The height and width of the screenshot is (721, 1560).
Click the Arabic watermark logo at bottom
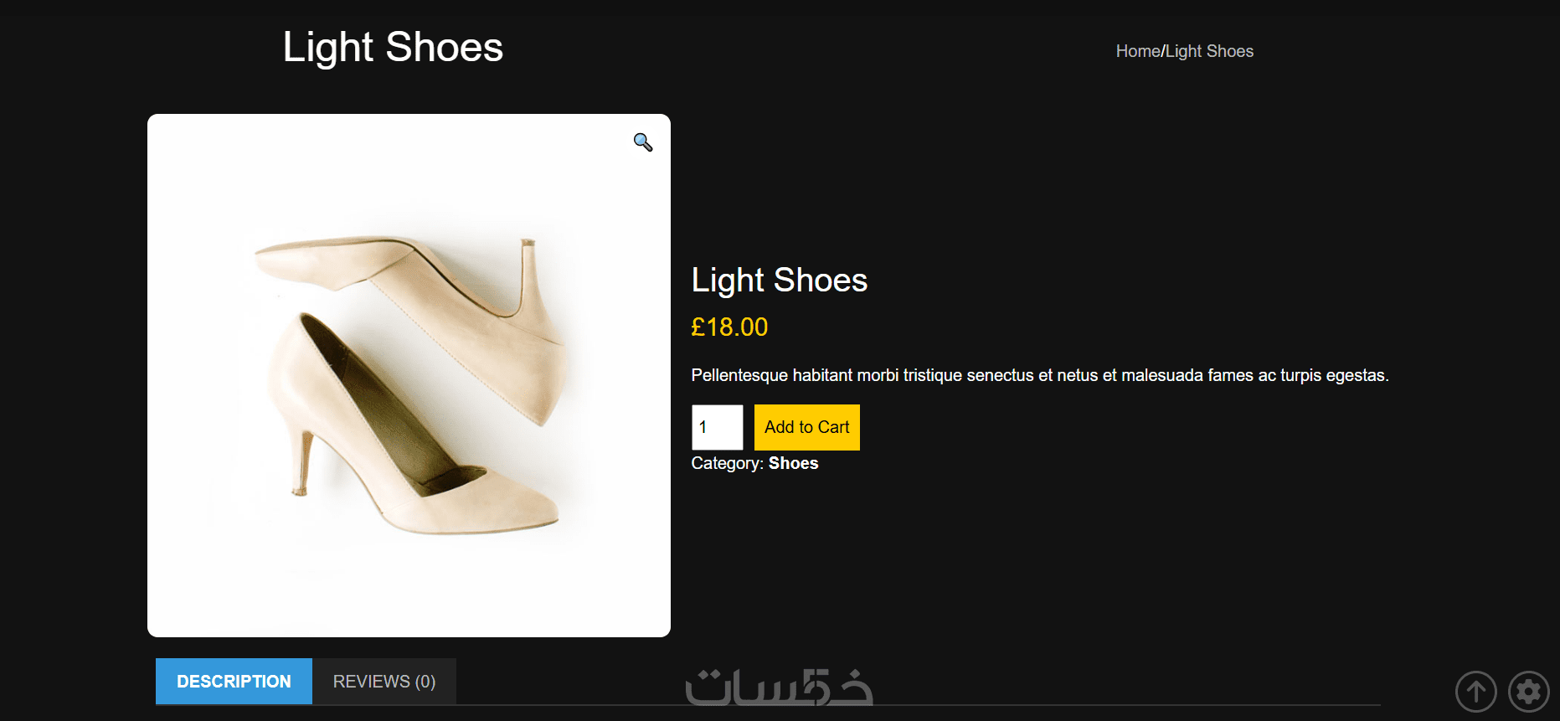point(779,688)
